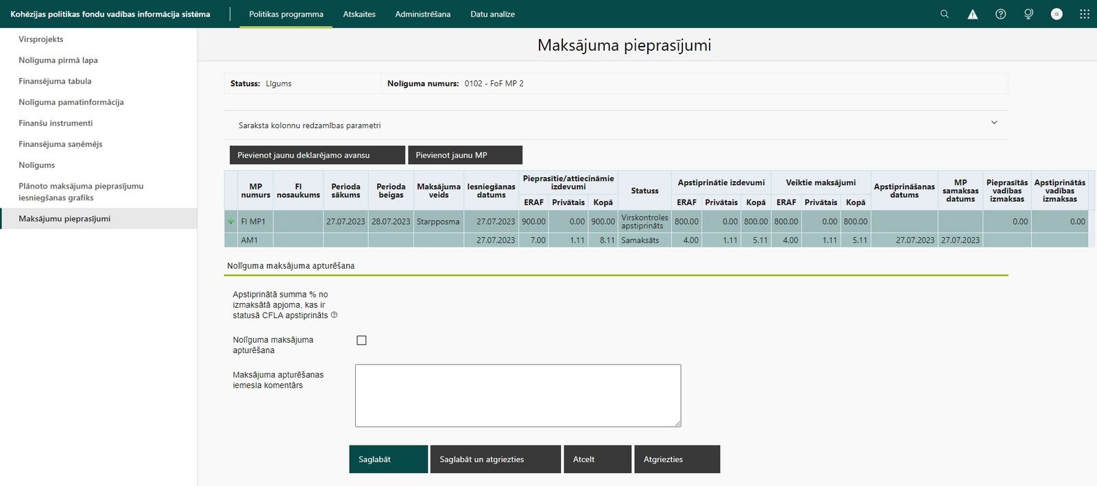
Task: Open the apps grid menu icon
Action: tap(1084, 14)
